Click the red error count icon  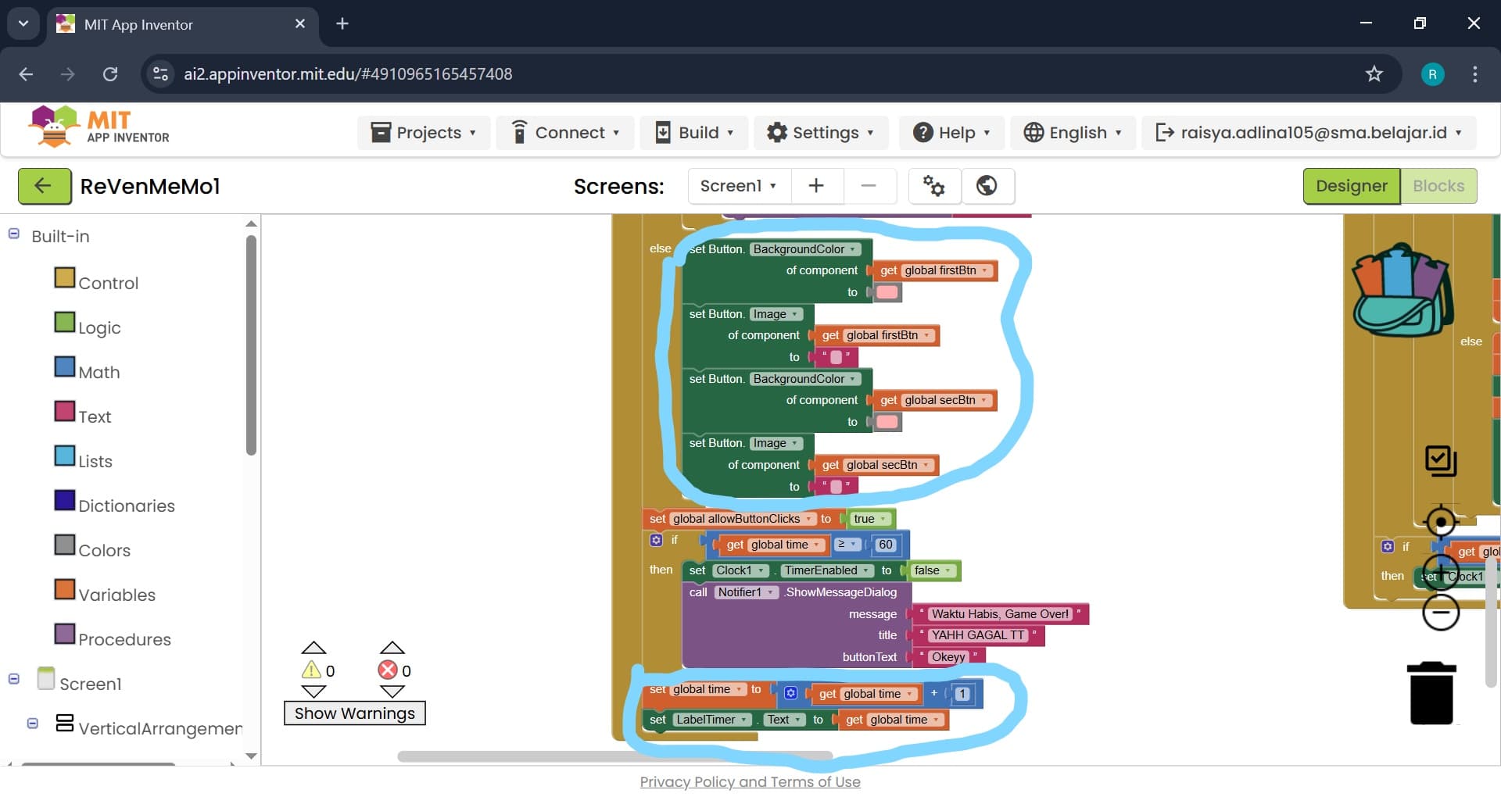click(387, 670)
